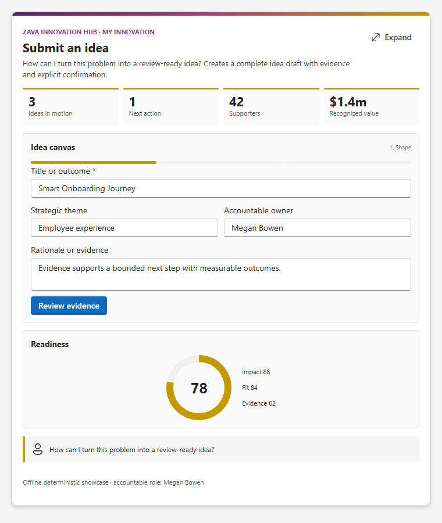Click the 'Strategic theme' label
This screenshot has height=523, width=442.
[x=59, y=210]
